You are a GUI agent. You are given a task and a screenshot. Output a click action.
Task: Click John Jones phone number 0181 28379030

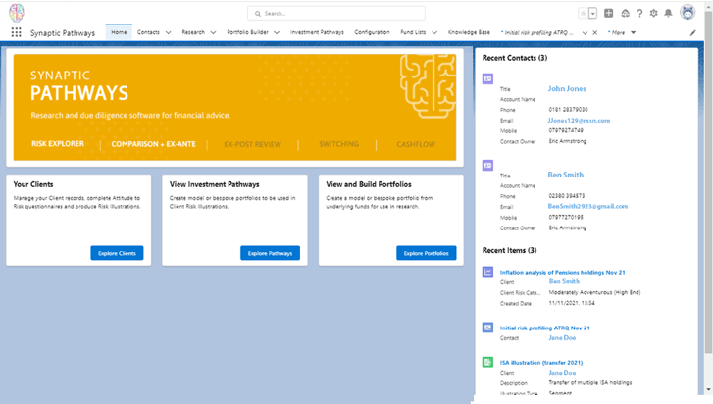568,110
